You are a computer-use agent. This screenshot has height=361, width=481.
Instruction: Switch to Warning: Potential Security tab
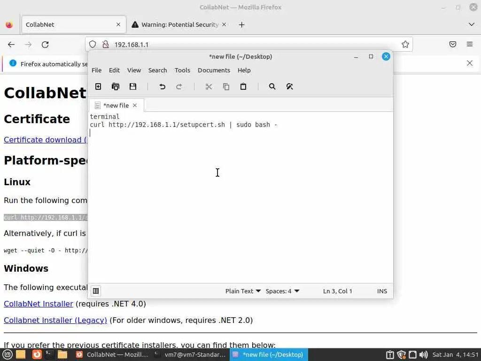[180, 24]
